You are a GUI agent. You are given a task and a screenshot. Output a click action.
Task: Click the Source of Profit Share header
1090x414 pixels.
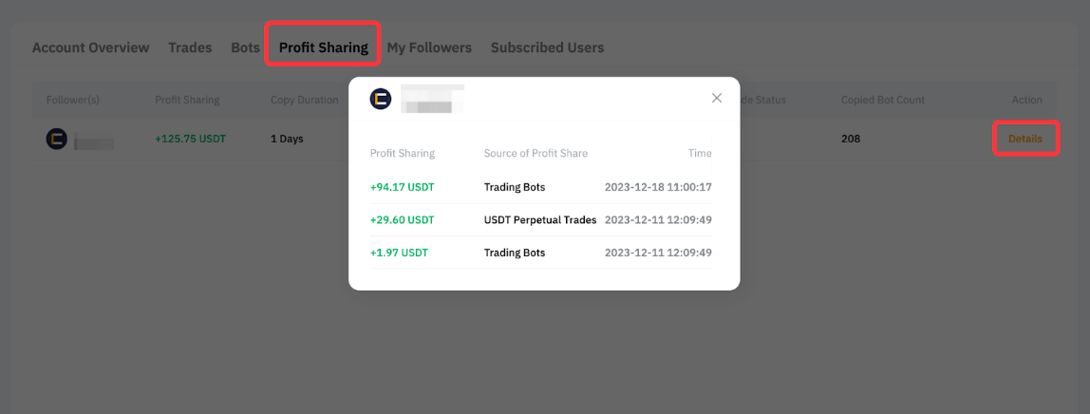point(536,153)
